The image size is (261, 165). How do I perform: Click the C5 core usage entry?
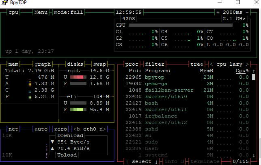click(x=182, y=38)
